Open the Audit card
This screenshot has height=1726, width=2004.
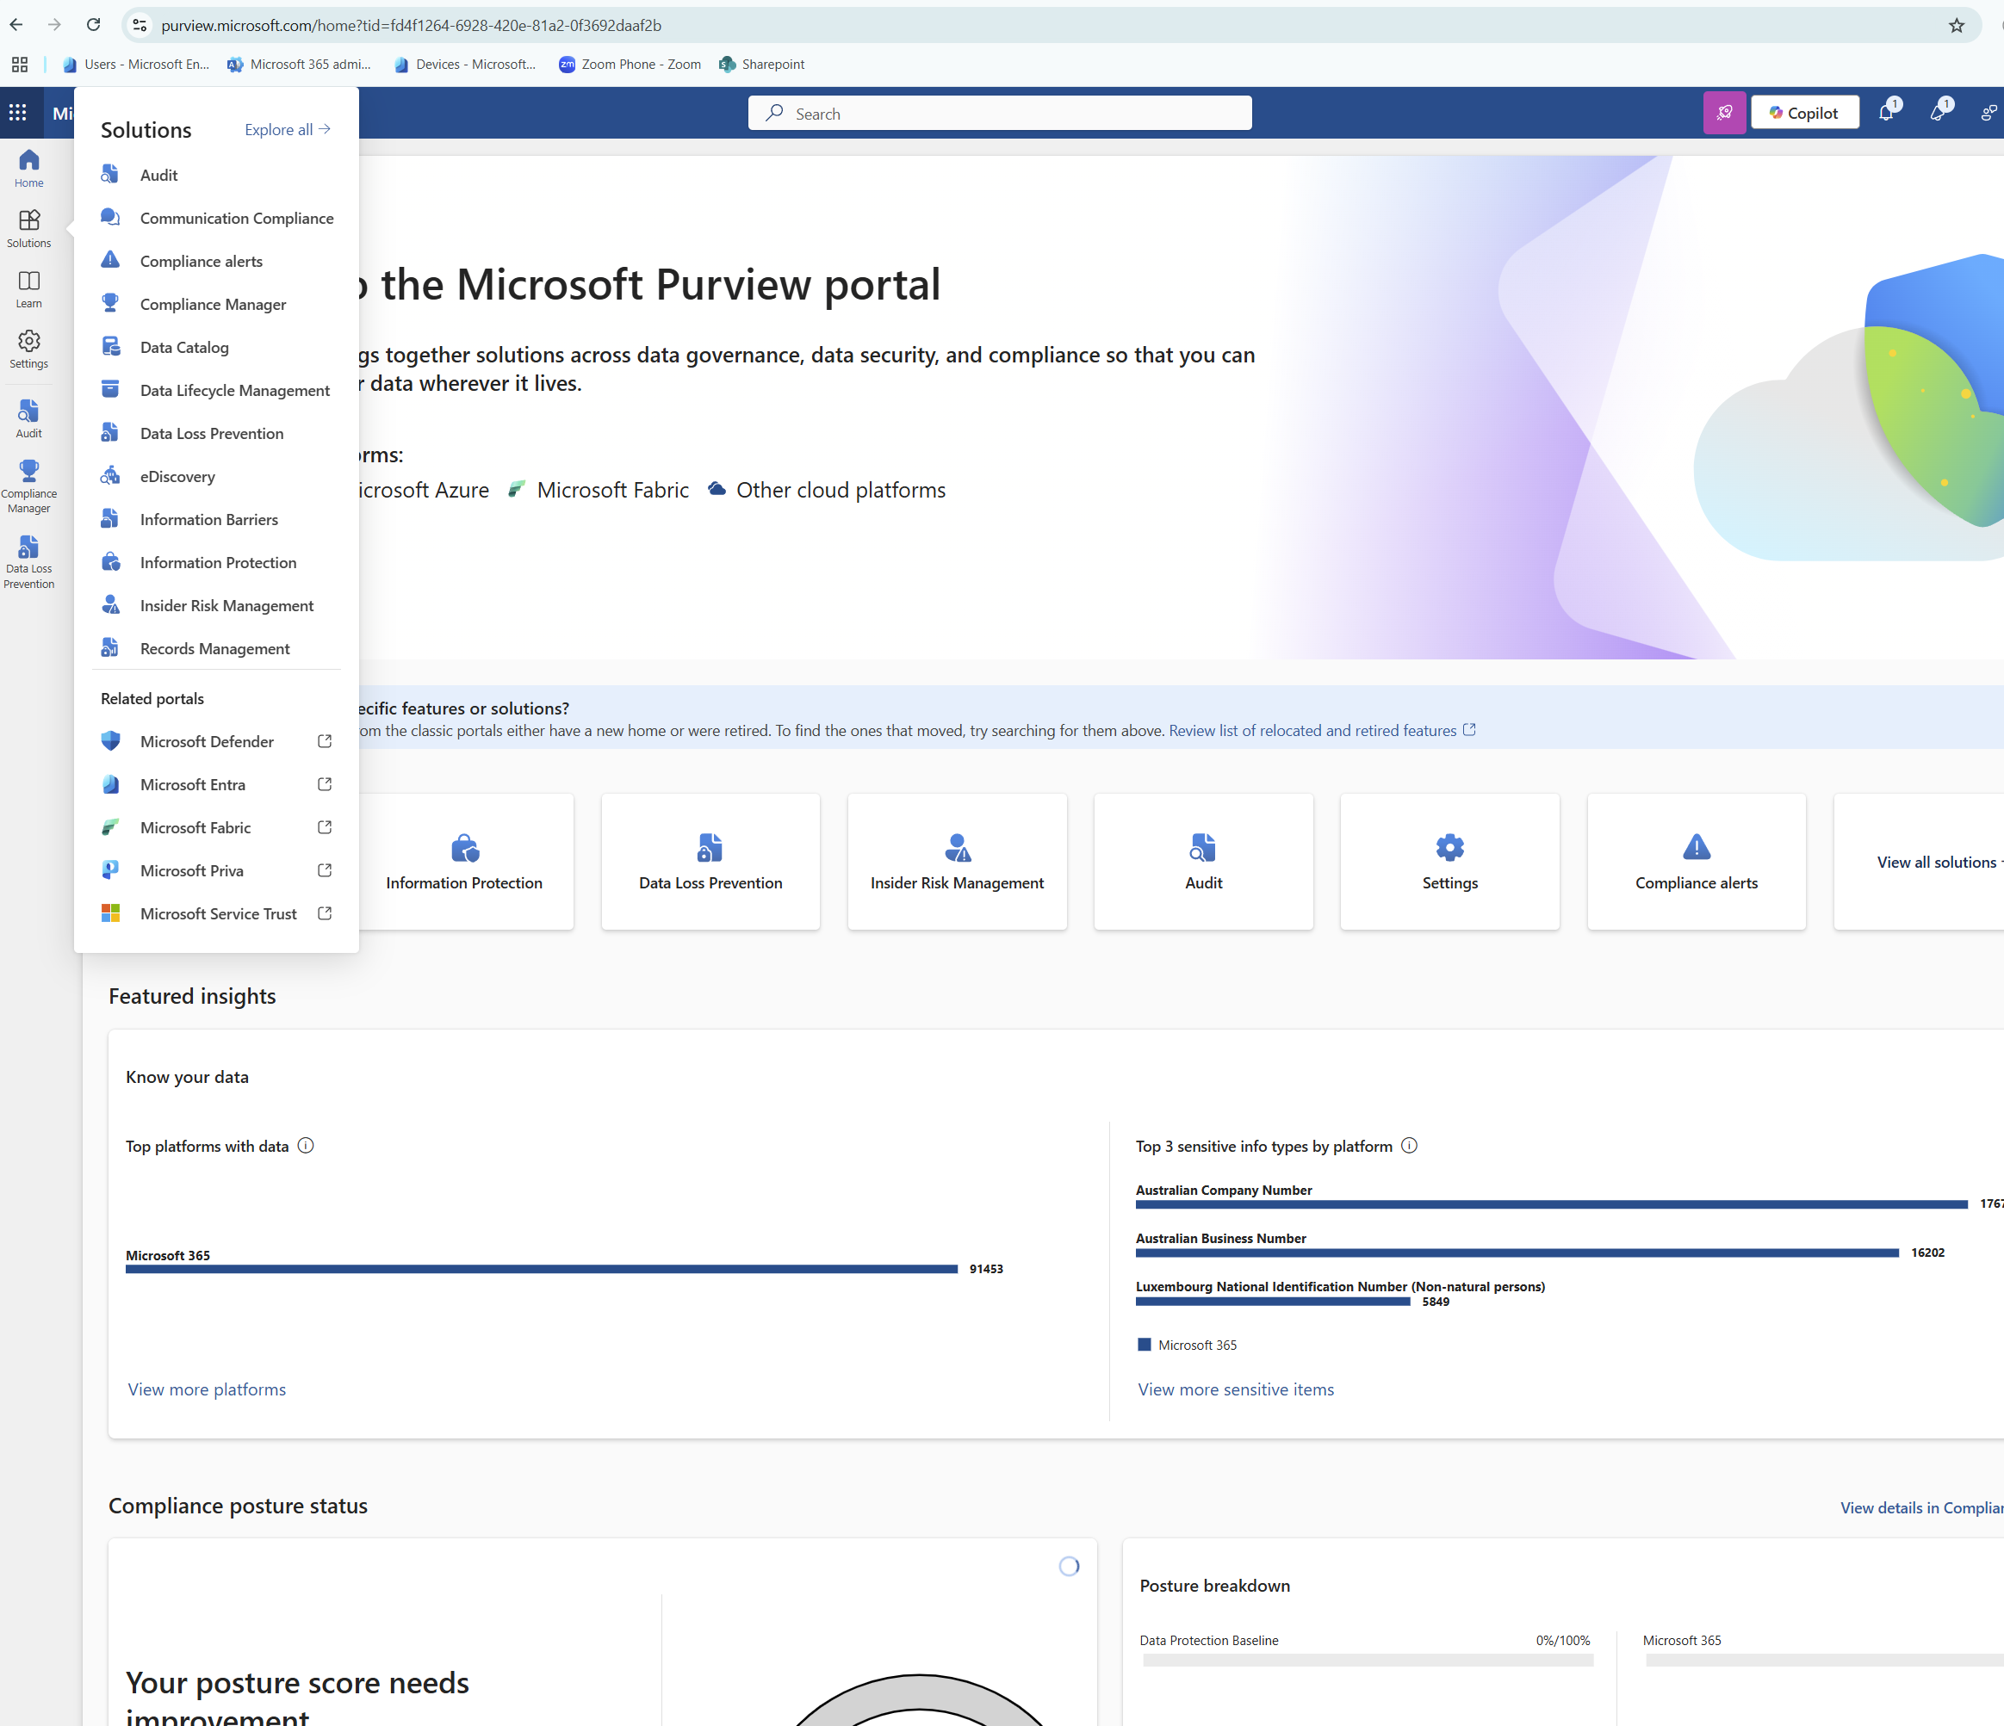1203,862
